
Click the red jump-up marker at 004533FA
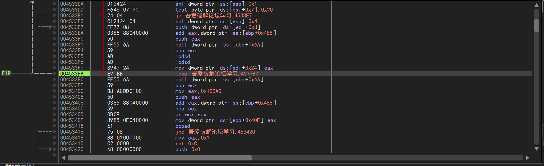point(100,73)
